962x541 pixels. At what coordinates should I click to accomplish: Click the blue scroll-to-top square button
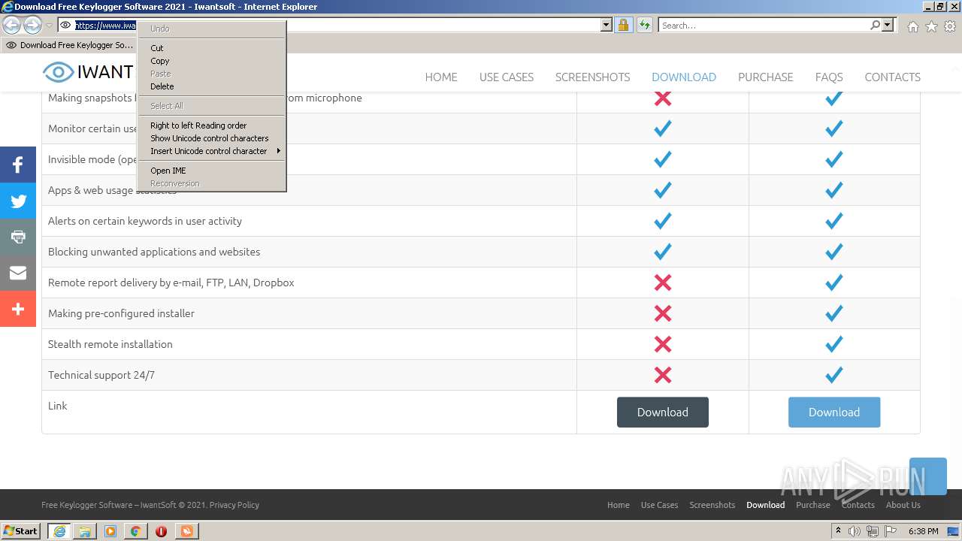click(928, 476)
